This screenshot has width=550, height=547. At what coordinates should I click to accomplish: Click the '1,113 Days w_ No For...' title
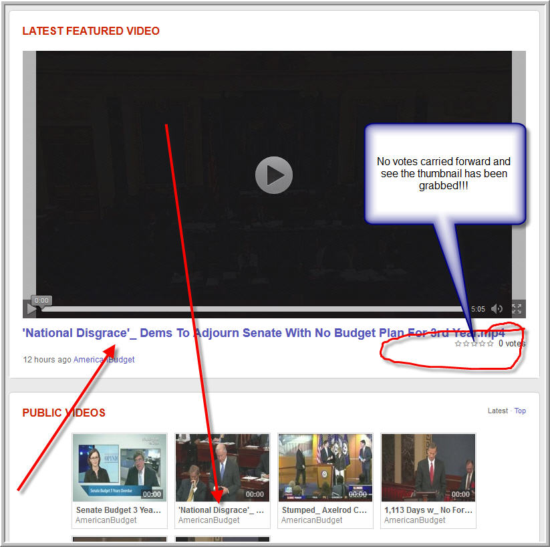click(428, 510)
